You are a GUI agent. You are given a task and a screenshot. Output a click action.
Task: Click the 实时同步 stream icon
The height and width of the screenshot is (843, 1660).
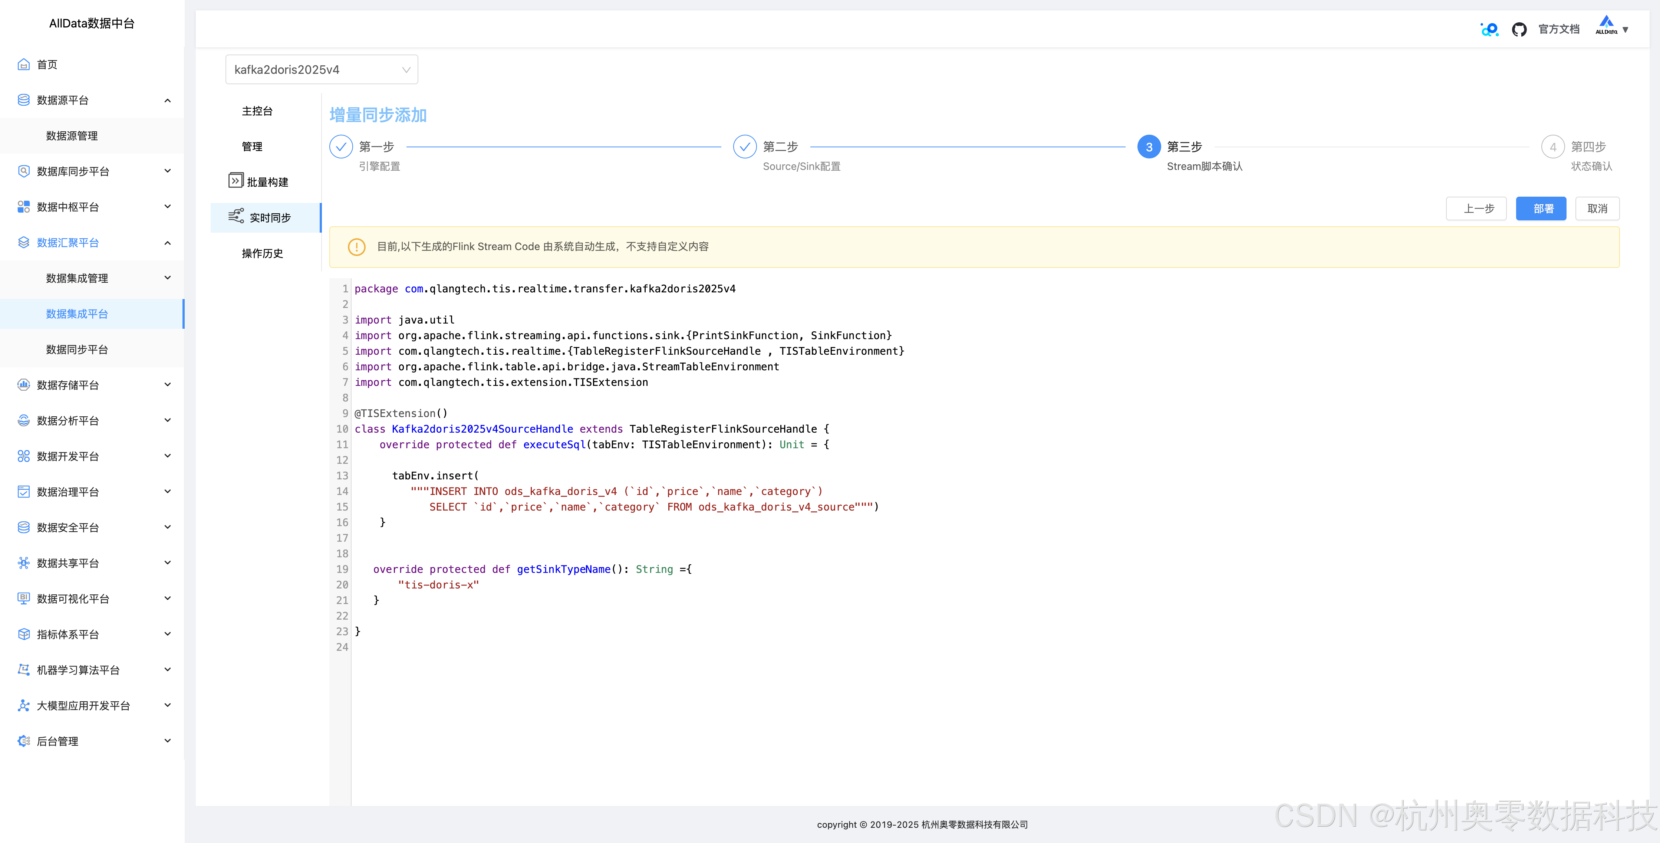[236, 216]
